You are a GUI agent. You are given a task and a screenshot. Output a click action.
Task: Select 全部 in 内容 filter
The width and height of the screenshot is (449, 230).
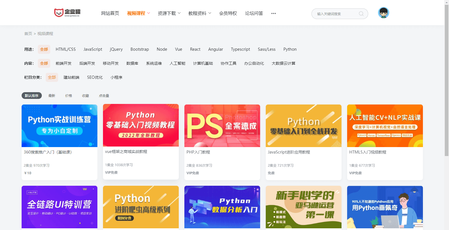[x=44, y=63]
